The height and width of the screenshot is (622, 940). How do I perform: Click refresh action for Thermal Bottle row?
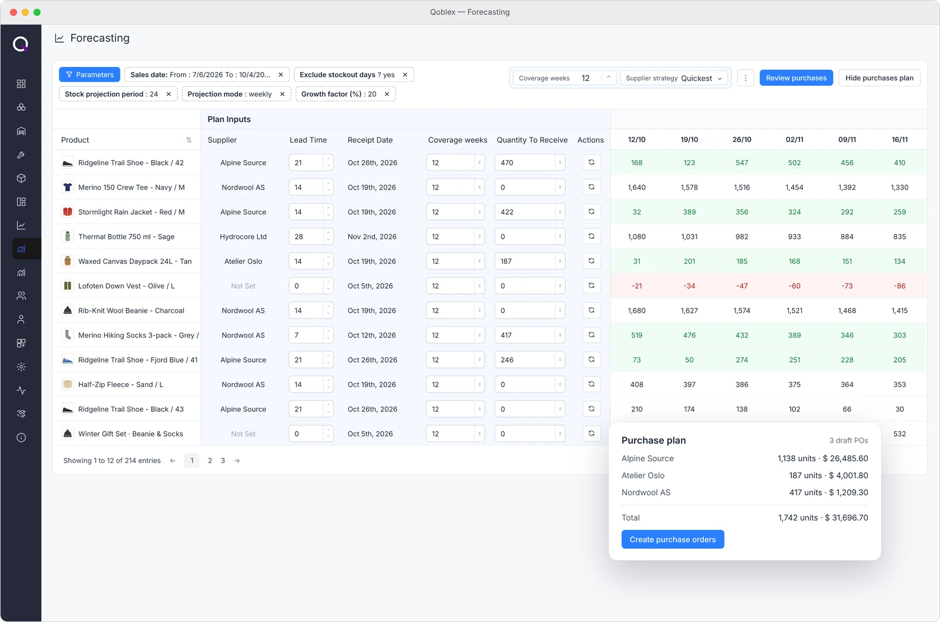coord(592,236)
